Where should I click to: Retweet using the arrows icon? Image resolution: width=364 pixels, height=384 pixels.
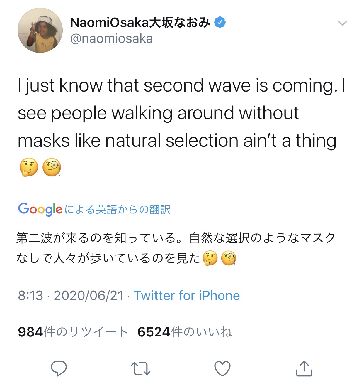(x=141, y=368)
